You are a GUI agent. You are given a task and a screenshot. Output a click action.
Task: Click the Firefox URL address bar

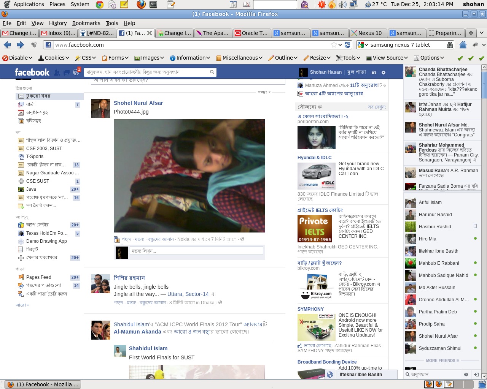[193, 45]
